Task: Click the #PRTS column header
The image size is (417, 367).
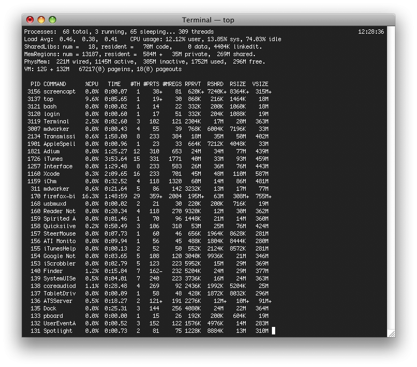Action: (x=151, y=84)
